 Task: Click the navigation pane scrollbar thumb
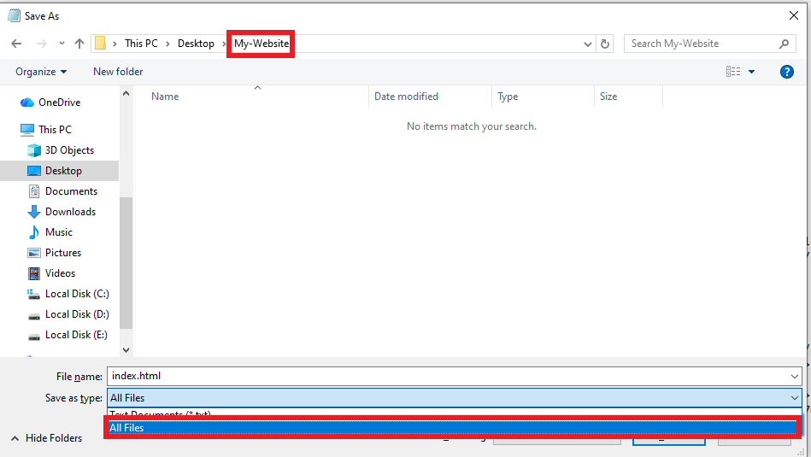126,263
